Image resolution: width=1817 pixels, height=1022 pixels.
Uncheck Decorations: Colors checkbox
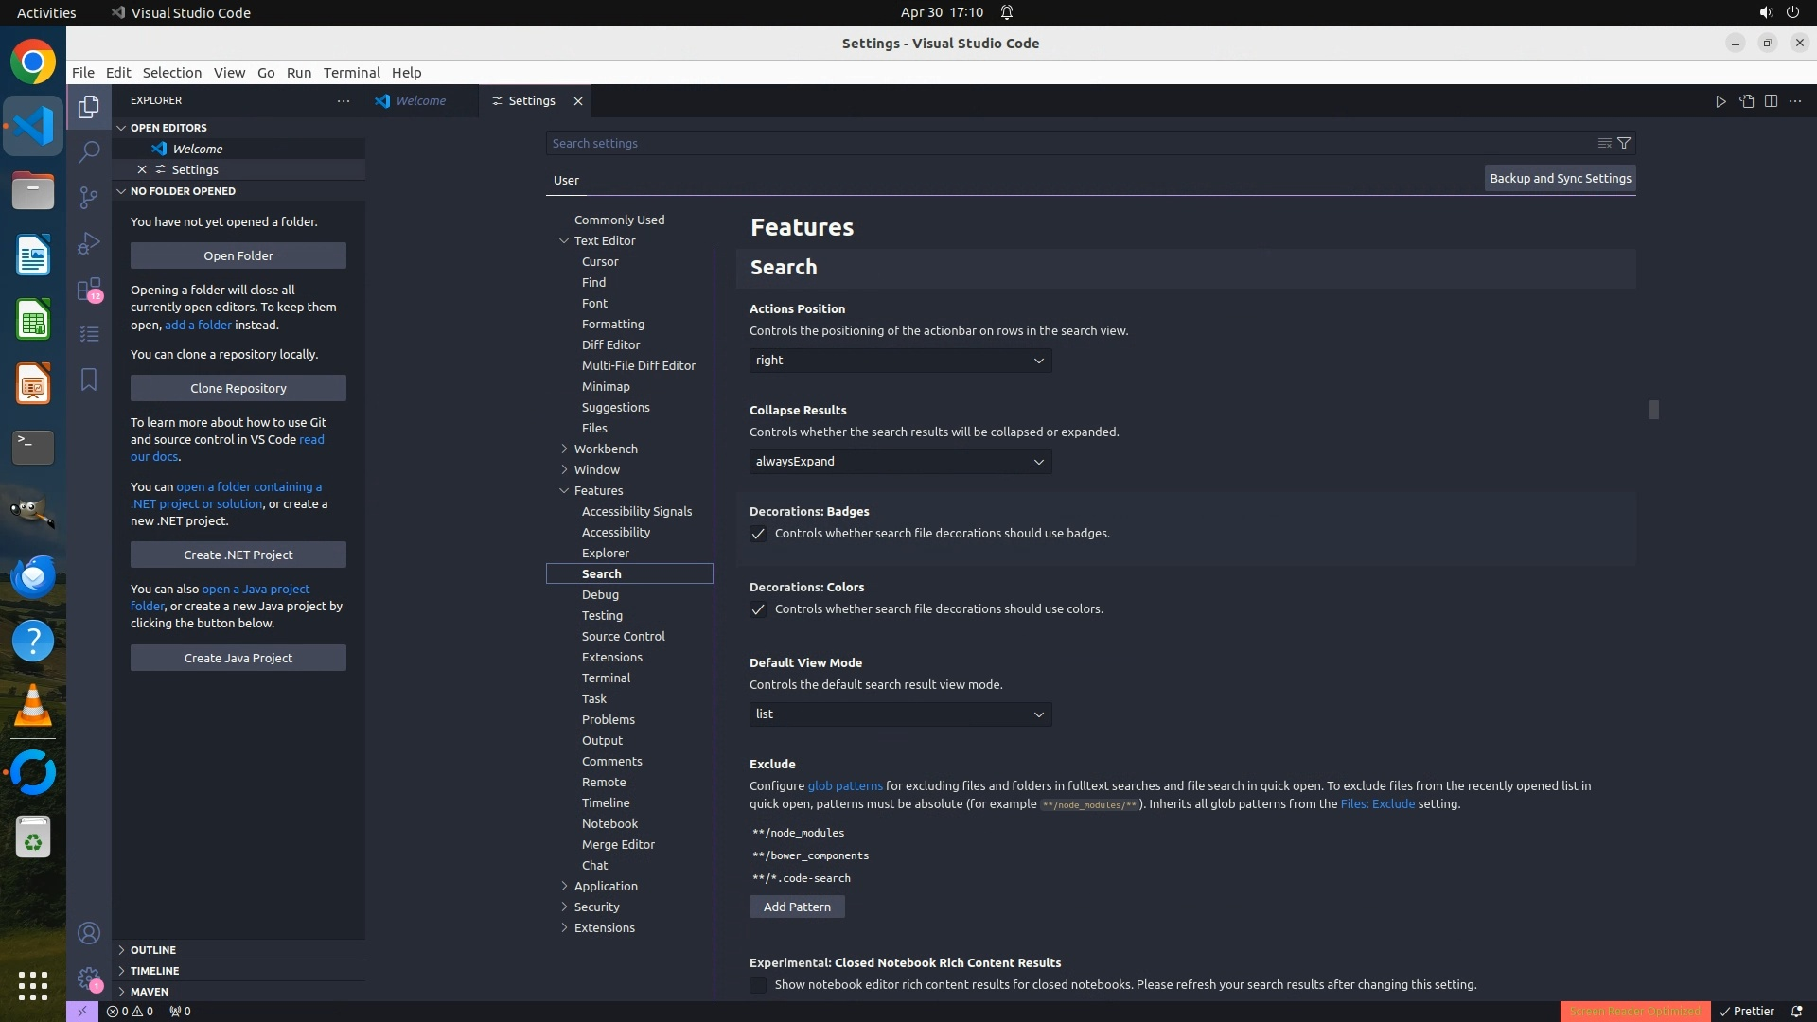point(758,609)
